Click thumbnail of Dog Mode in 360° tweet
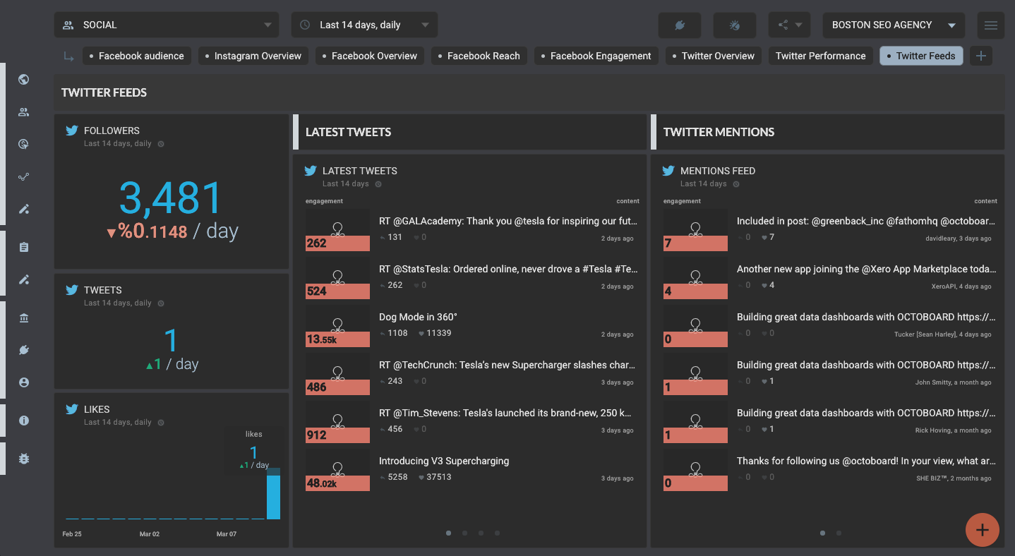Image resolution: width=1015 pixels, height=556 pixels. (337, 326)
